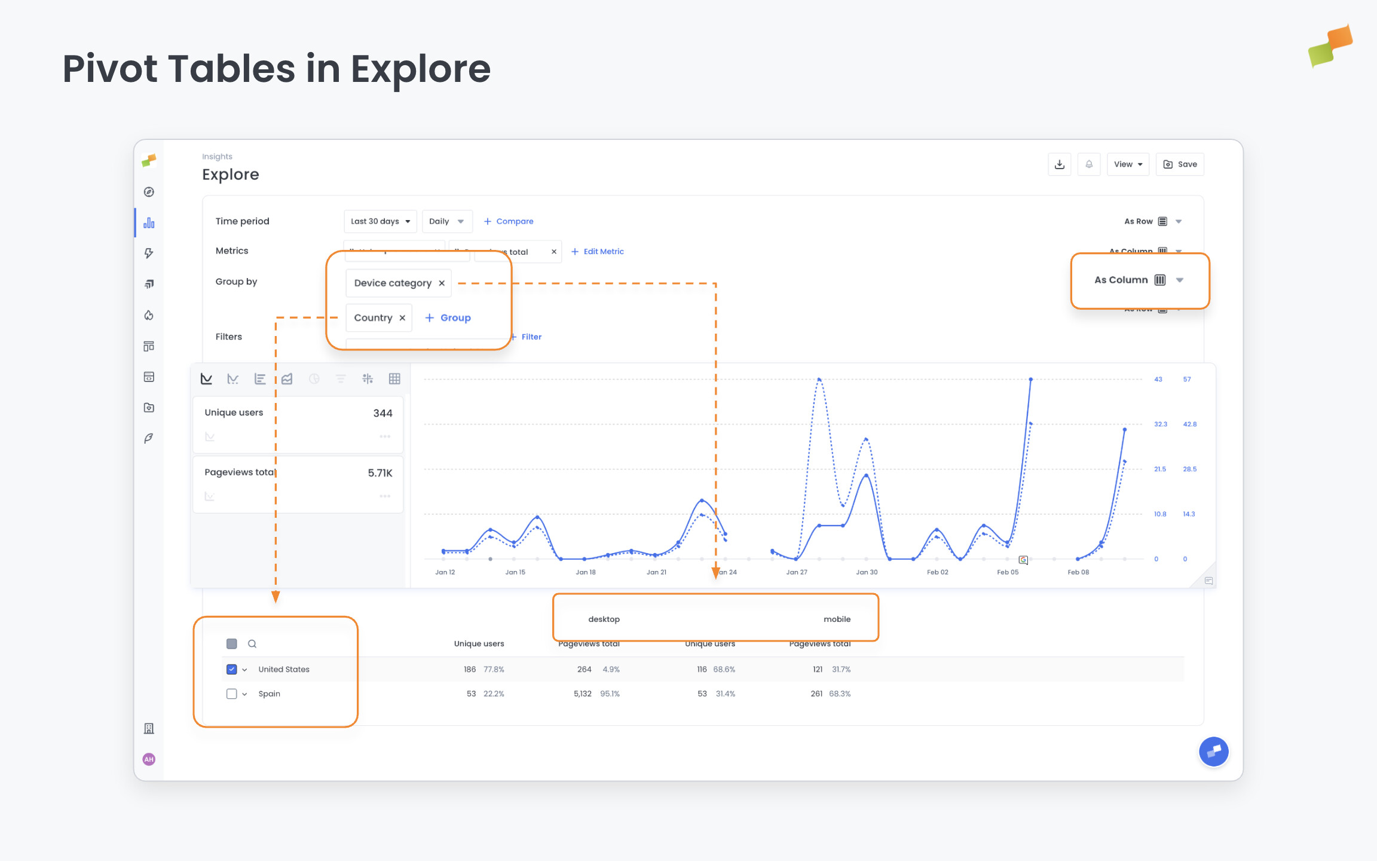Open the notifications bell icon
This screenshot has height=861, width=1377.
(x=1089, y=164)
